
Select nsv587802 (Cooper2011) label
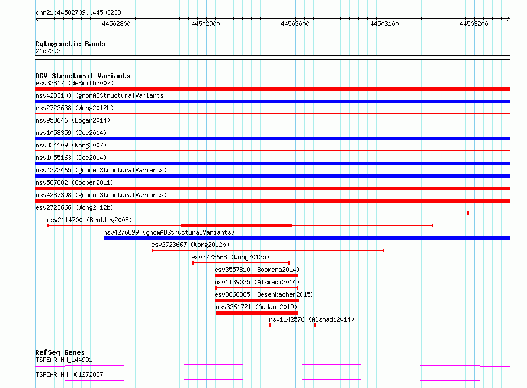[75, 182]
